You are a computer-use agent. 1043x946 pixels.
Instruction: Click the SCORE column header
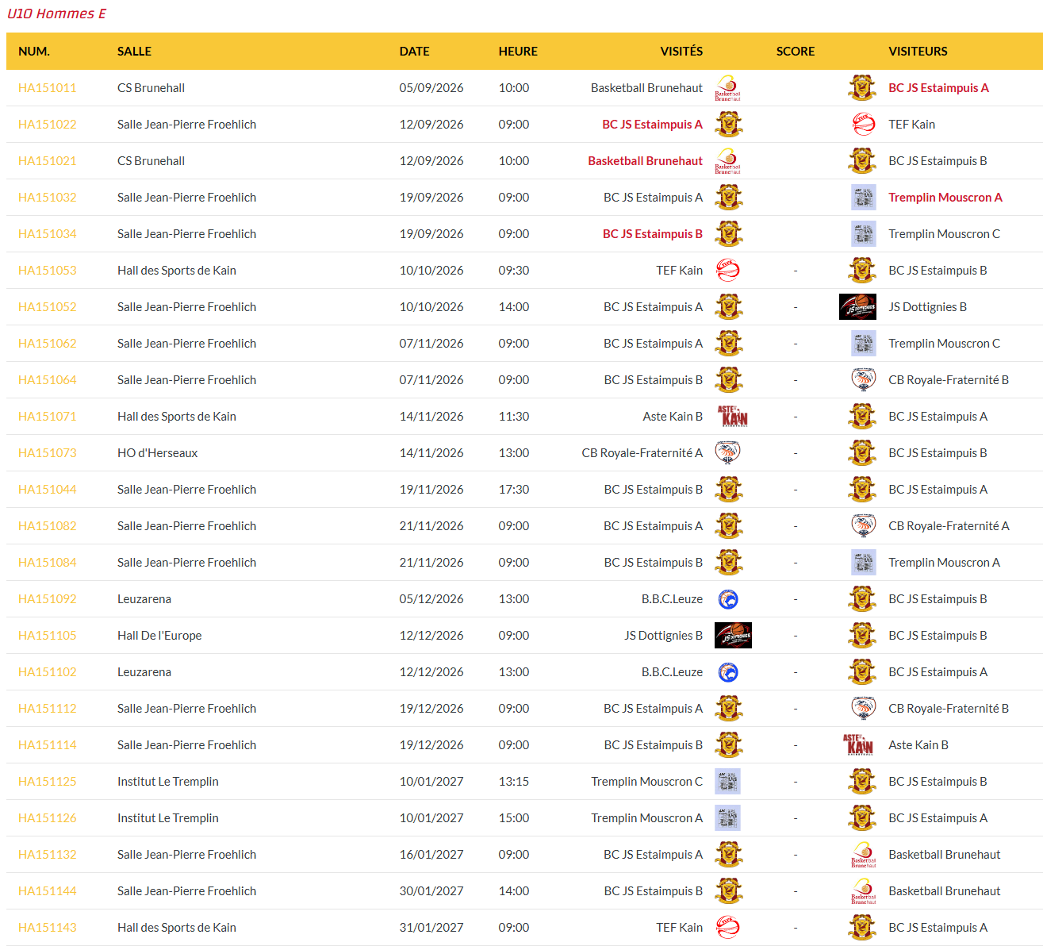pyautogui.click(x=796, y=52)
